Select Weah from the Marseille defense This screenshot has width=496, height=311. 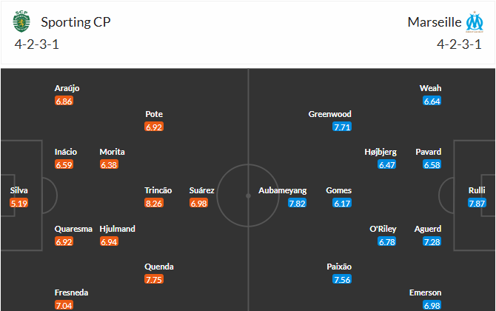point(430,88)
